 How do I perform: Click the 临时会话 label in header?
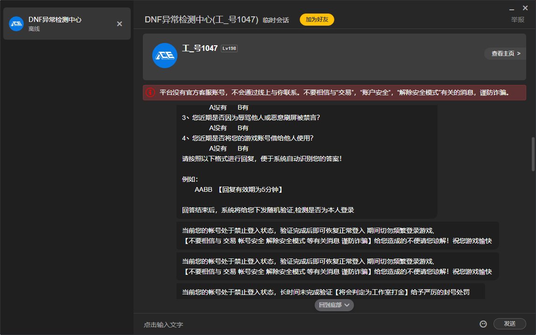[275, 20]
